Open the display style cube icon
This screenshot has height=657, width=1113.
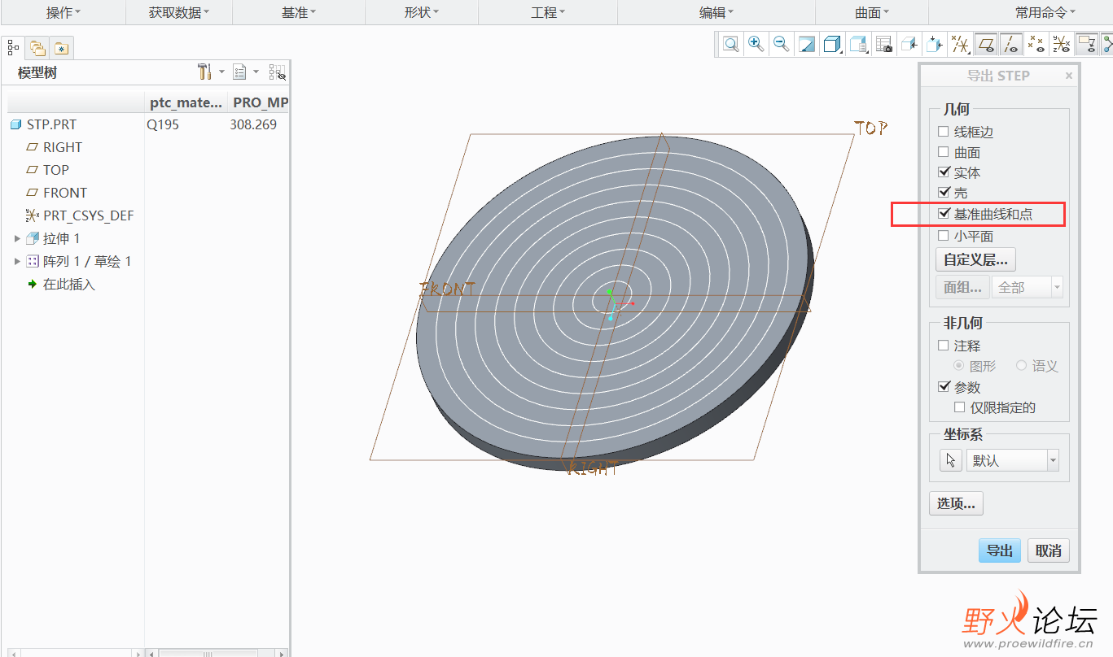coord(832,44)
